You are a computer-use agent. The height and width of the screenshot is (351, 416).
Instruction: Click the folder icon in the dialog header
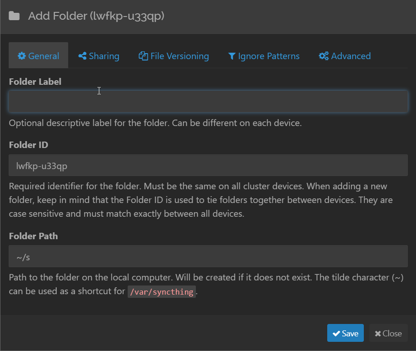tap(14, 16)
